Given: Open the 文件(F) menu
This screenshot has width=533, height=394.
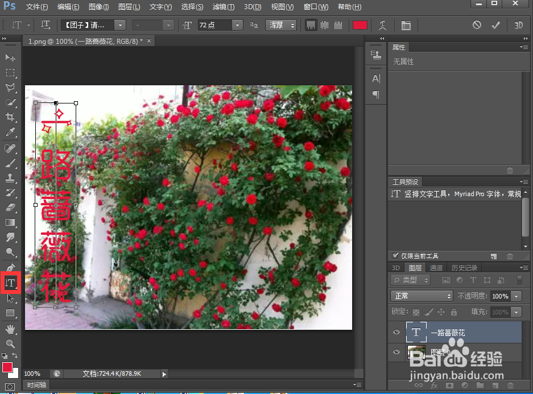Looking at the screenshot, I should pyautogui.click(x=37, y=7).
